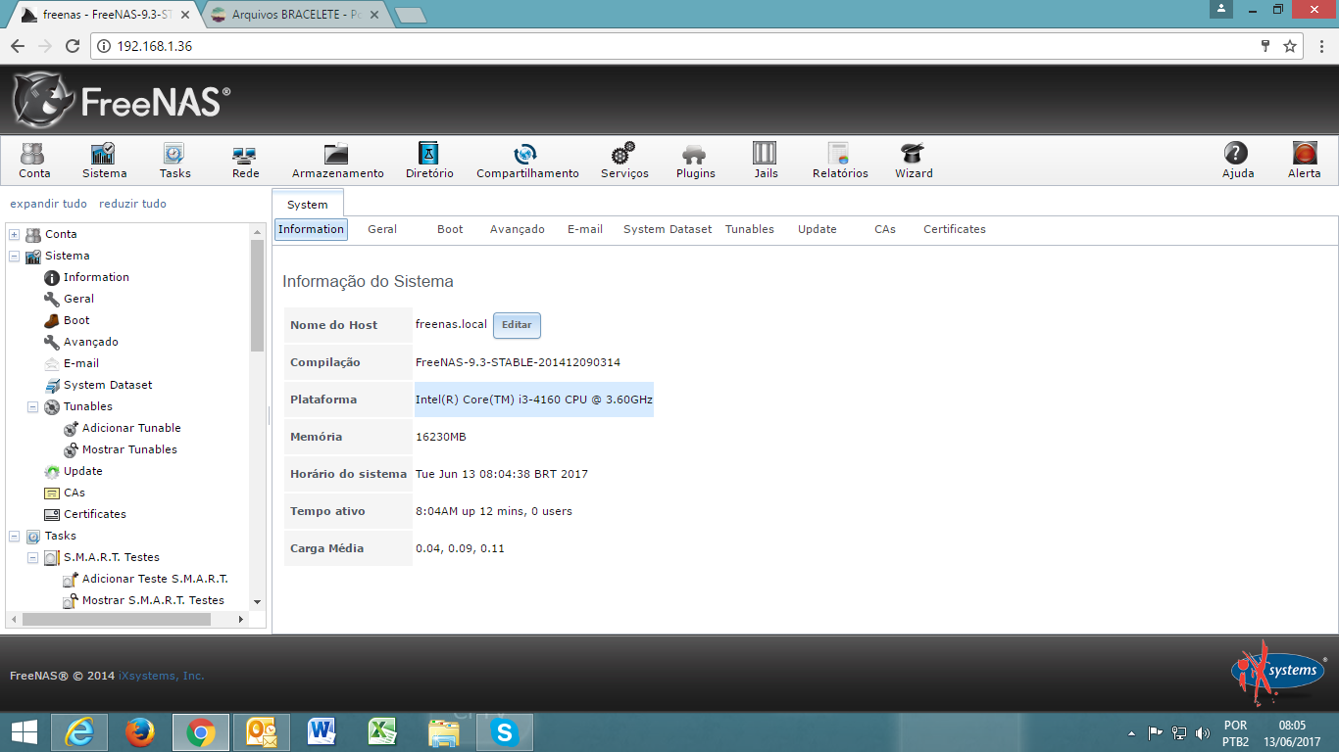Open the Windows Start menu
The image size is (1339, 752).
click(x=24, y=731)
